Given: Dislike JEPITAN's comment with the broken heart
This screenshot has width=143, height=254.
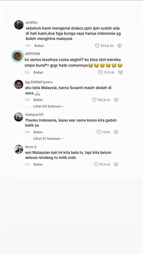Looking at the screenshot, I should pos(120,72).
